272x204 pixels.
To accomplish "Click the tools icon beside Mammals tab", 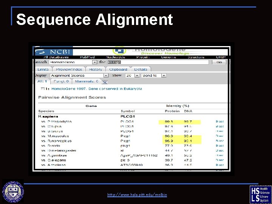I will pyautogui.click(x=104, y=82).
